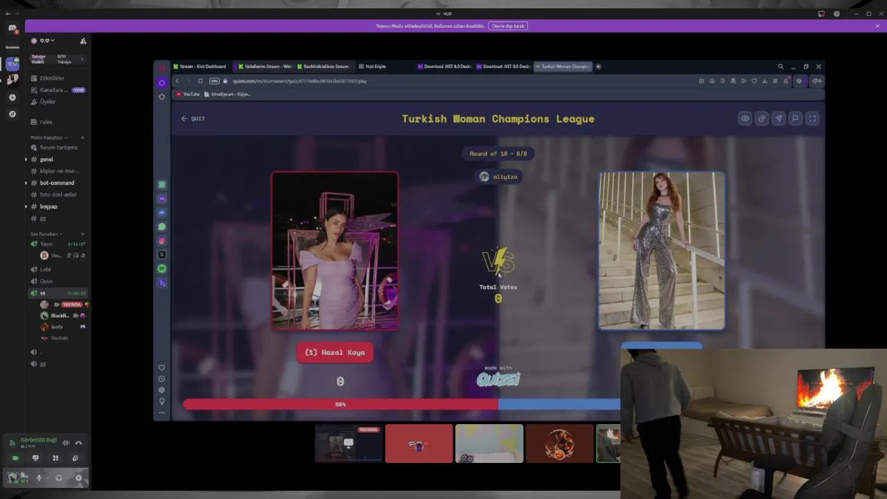The image size is (887, 499).
Task: Toggle fullscreen mode in quiz header
Action: [812, 119]
